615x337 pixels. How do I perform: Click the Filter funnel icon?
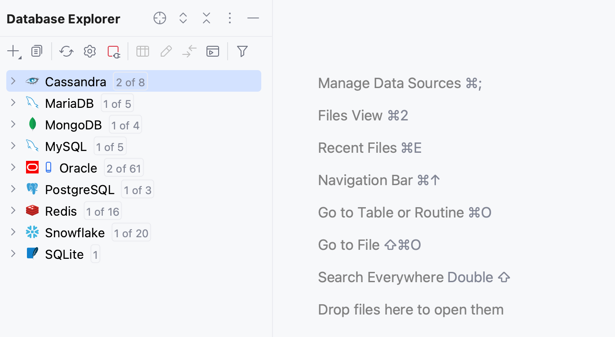coord(242,51)
